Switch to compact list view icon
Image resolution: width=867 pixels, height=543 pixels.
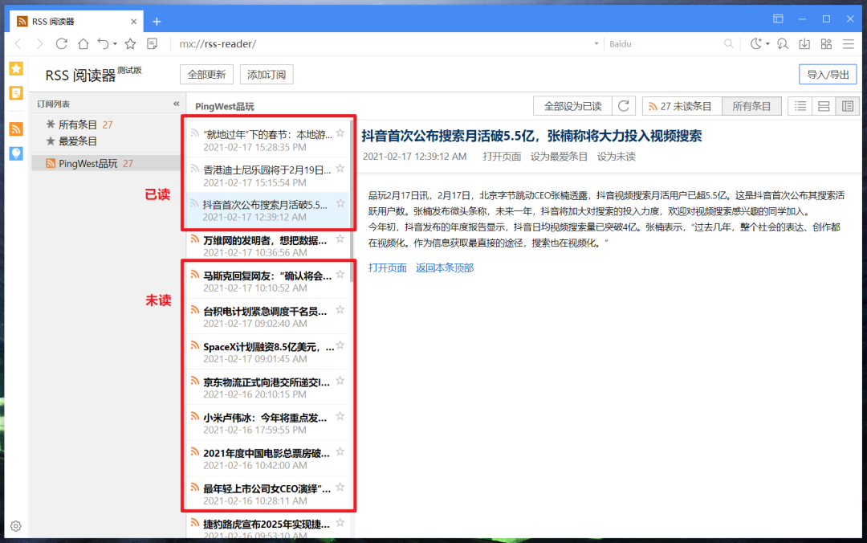point(800,106)
